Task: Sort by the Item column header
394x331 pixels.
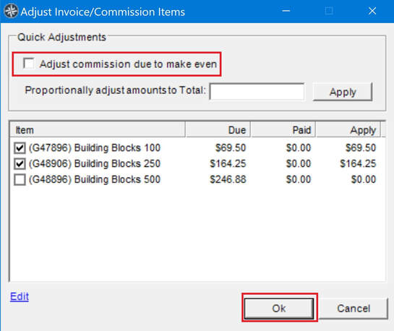Action: coord(98,130)
